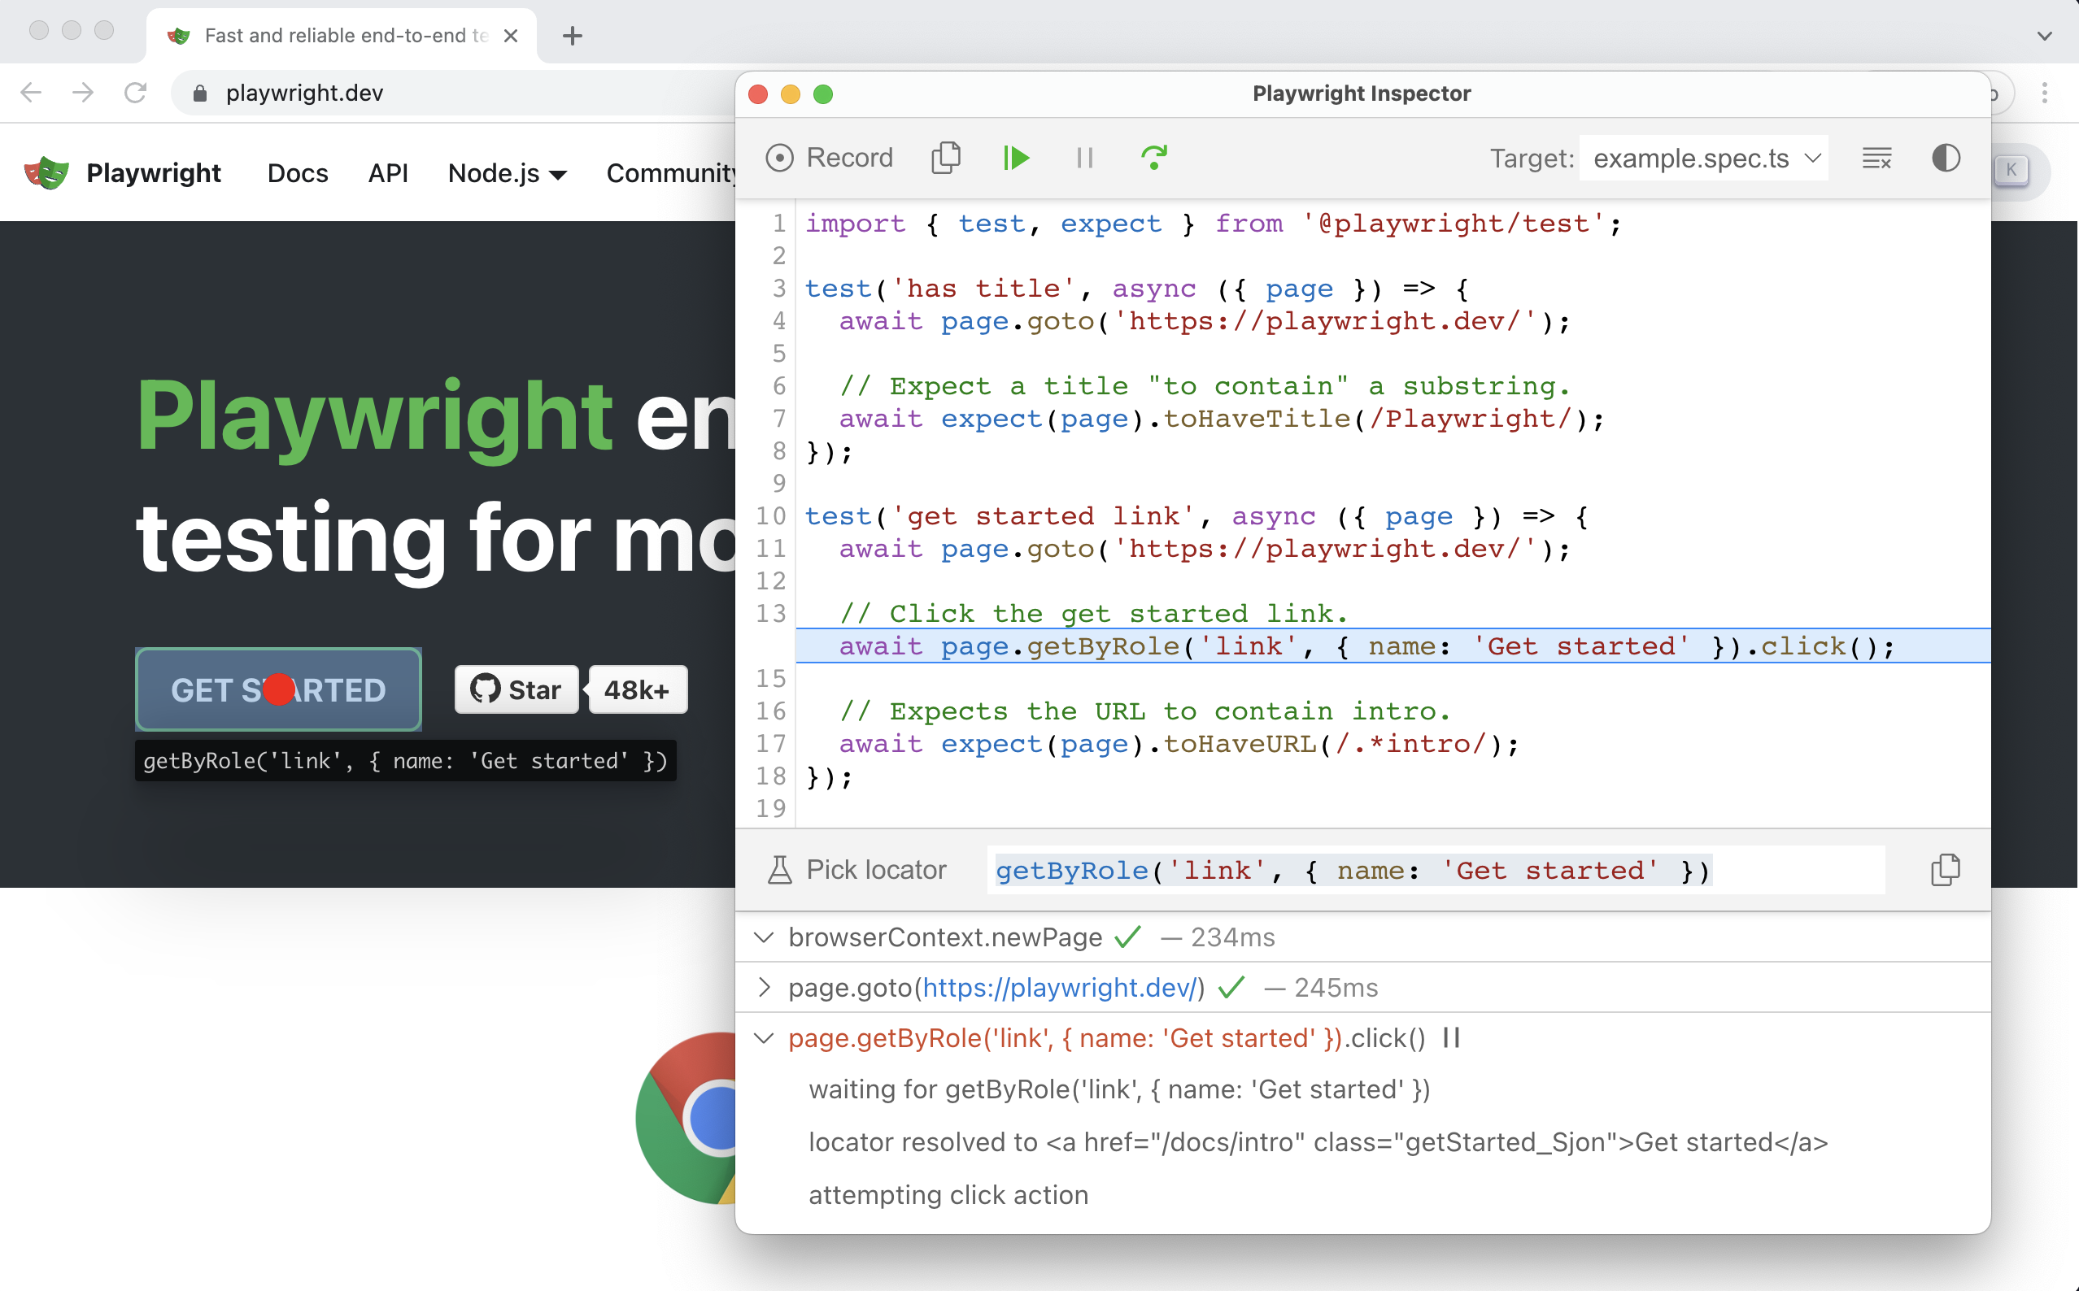
Task: Copy the test code in Inspector toolbar
Action: (945, 158)
